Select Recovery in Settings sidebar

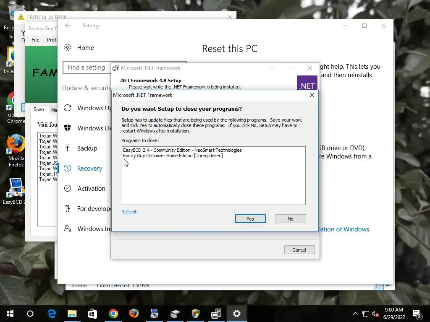click(x=89, y=169)
